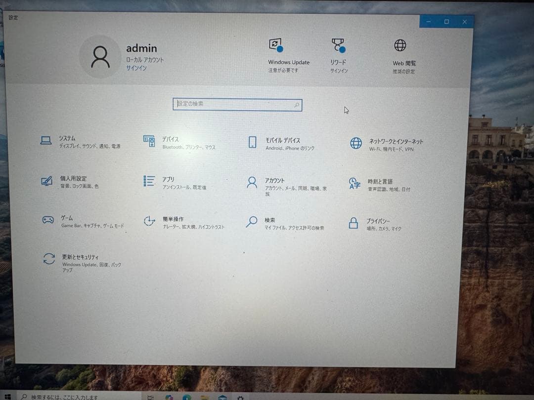This screenshot has height=400, width=534.
Task: Close the 設定 window
Action: [464, 21]
